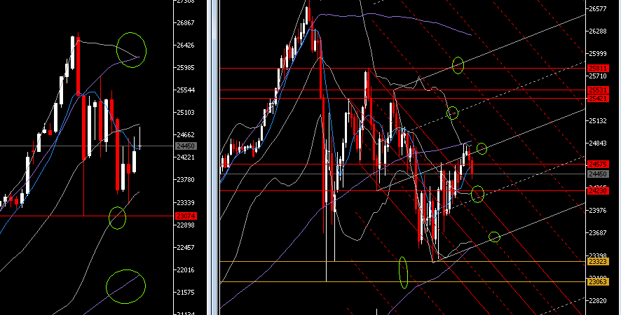The image size is (621, 315).
Task: Click the red 23074 label in left chart
Action: click(185, 216)
